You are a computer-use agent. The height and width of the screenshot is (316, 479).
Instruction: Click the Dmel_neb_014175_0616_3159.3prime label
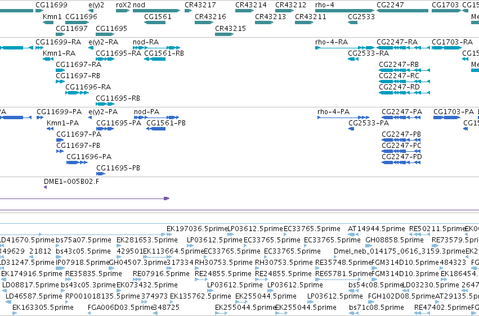[x=400, y=251]
